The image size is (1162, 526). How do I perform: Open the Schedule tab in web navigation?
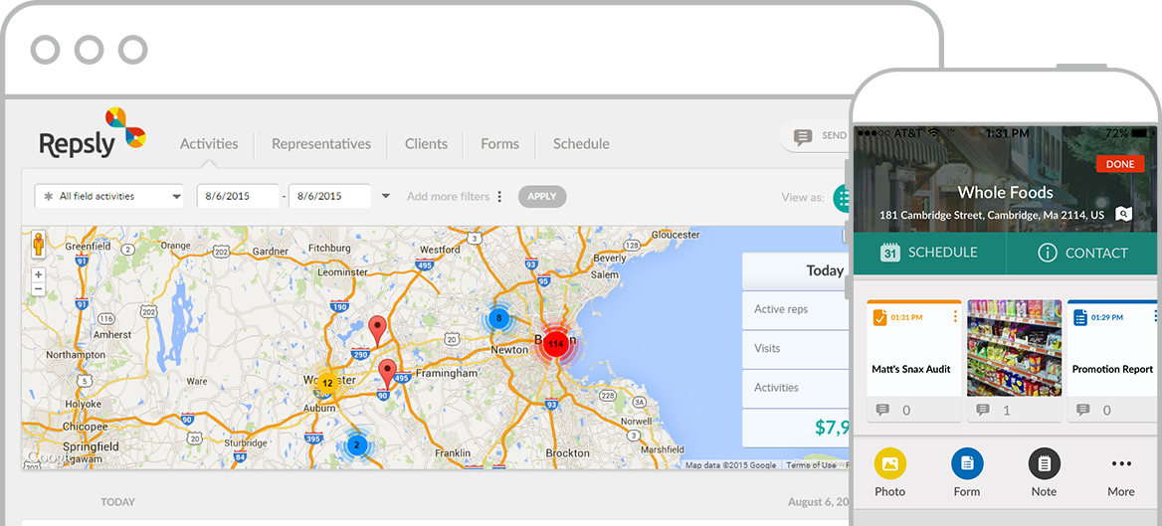click(581, 144)
